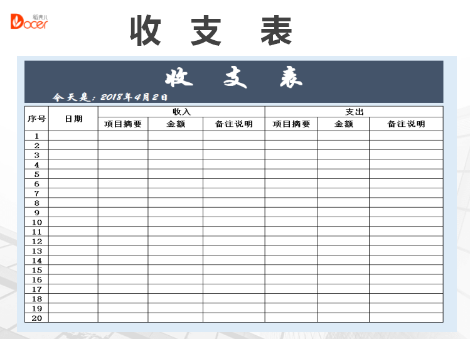Click row number 10 in 序号 column

[x=36, y=222]
